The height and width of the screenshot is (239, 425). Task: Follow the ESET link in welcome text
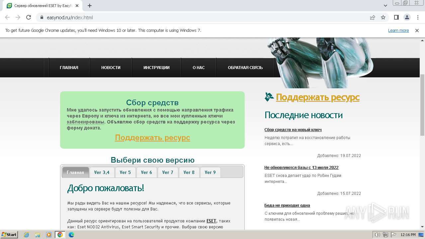211,221
